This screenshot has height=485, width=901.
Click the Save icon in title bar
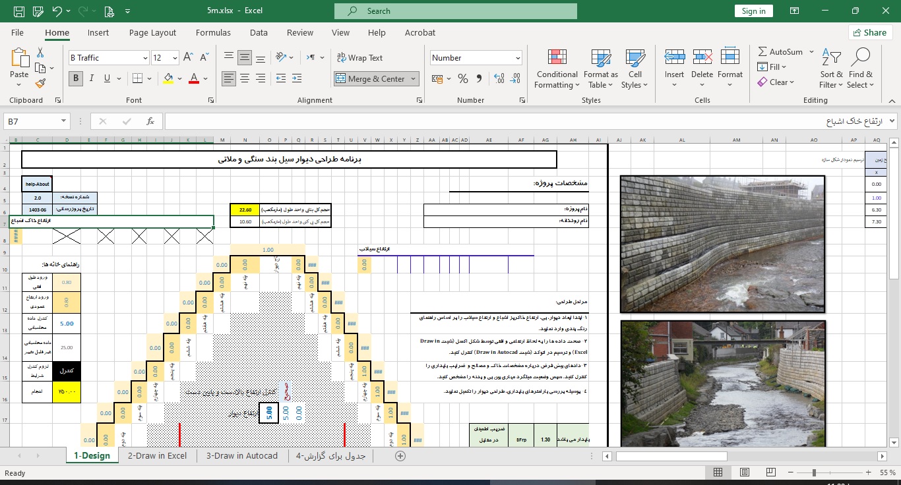[x=19, y=11]
